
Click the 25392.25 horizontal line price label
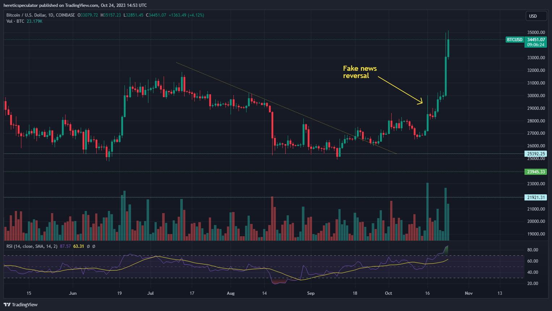pos(536,154)
